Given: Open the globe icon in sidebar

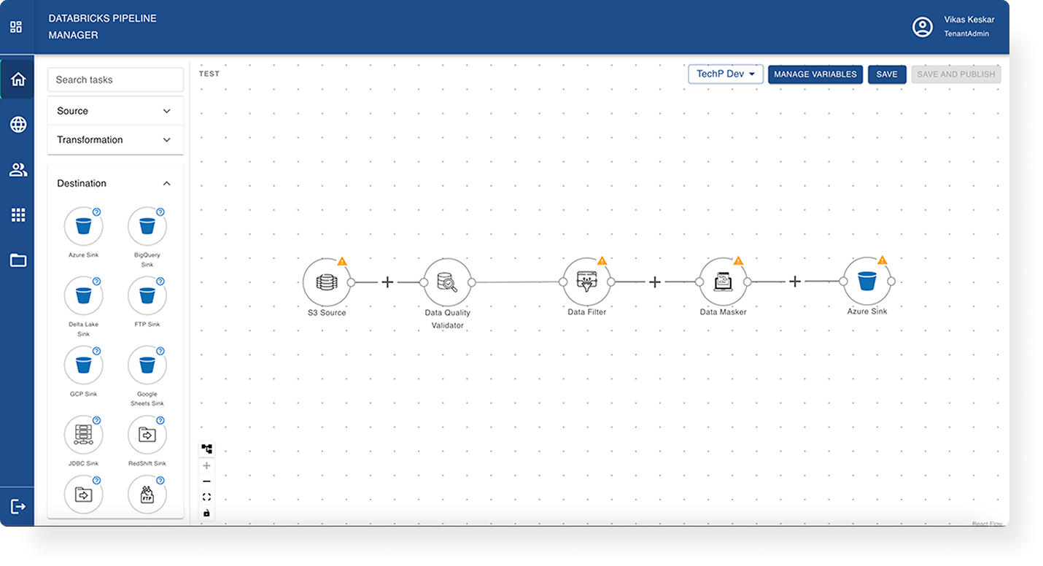Looking at the screenshot, I should (x=18, y=125).
